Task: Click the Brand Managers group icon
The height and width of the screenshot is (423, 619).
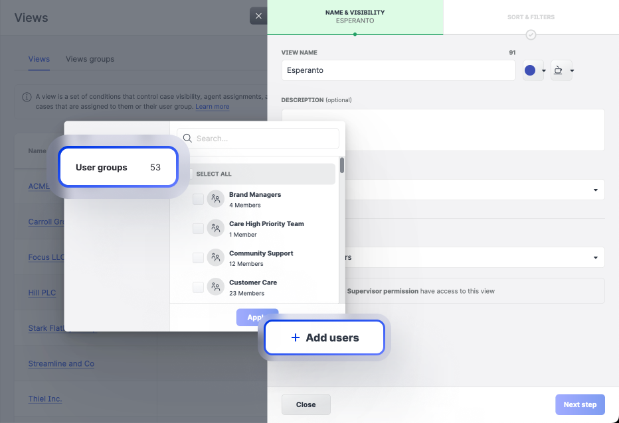Action: tap(215, 200)
